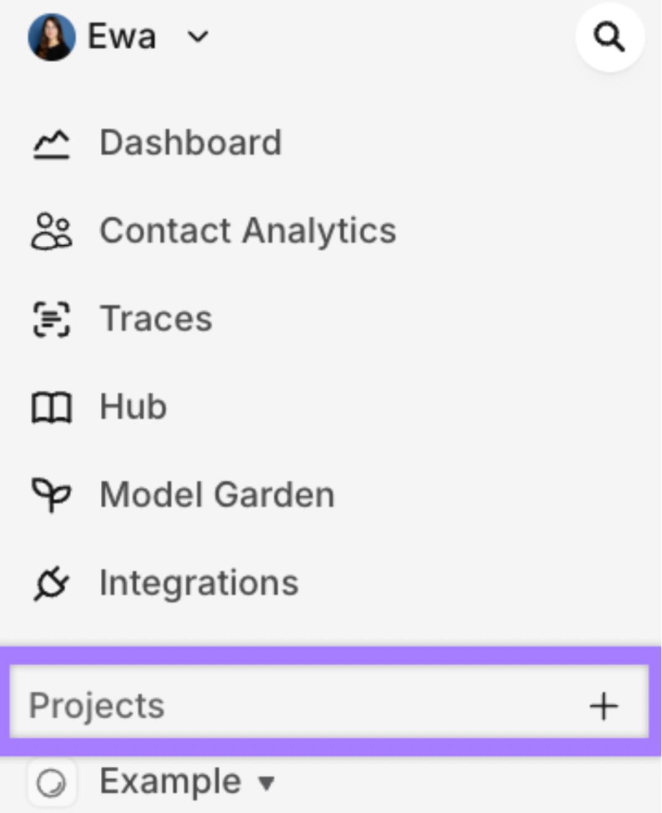Click the Example project globe icon
Image resolution: width=662 pixels, height=813 pixels.
(52, 781)
